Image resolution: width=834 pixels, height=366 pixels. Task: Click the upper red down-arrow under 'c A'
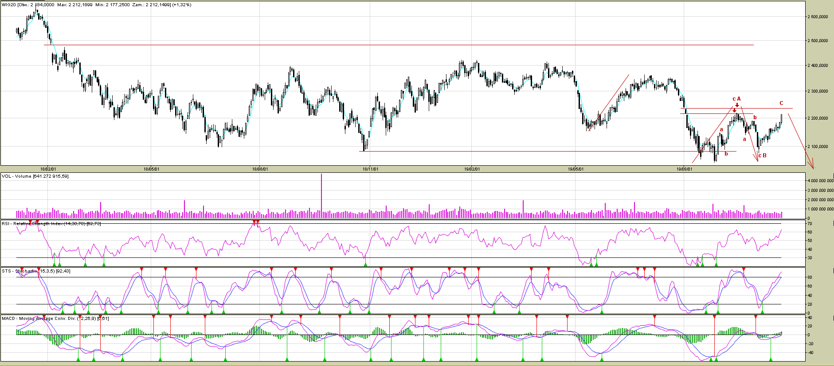coord(736,105)
